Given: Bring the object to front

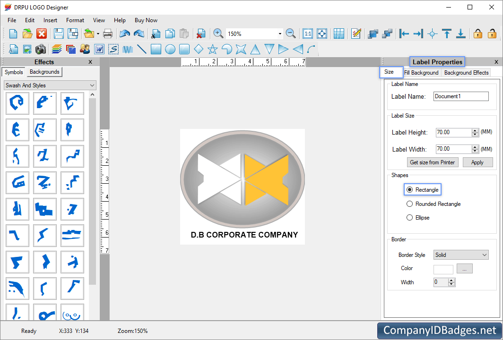Looking at the screenshot, I should [x=373, y=34].
